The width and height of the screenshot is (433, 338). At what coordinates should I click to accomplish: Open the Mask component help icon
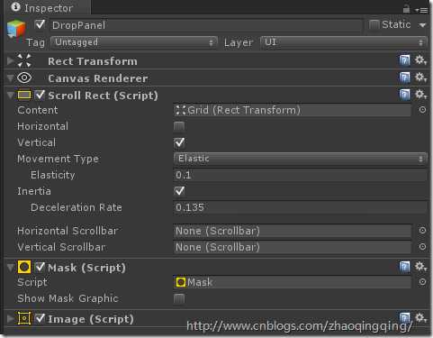pyautogui.click(x=404, y=267)
